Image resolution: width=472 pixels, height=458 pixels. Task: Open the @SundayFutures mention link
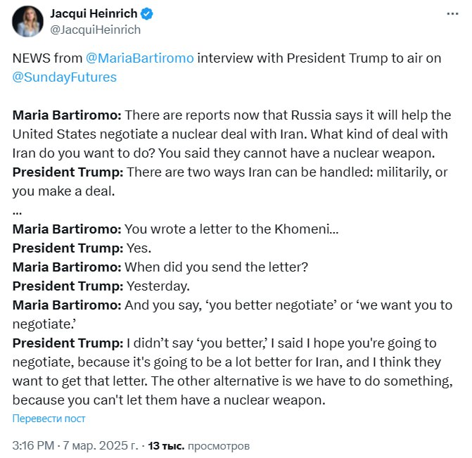pyautogui.click(x=65, y=77)
